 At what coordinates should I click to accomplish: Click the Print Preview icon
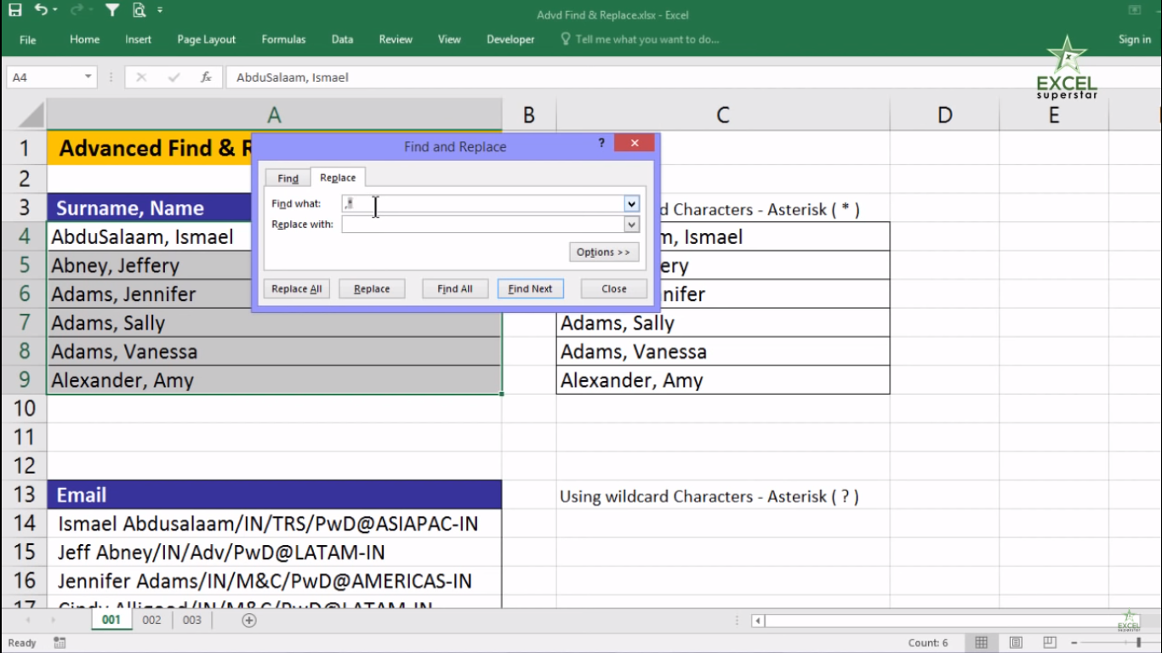click(x=139, y=11)
